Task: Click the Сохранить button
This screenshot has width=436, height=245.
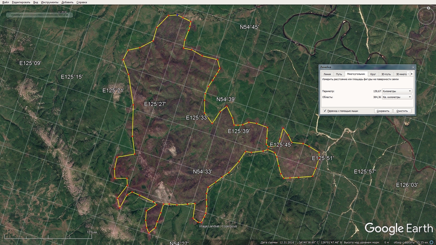Action: 383,111
